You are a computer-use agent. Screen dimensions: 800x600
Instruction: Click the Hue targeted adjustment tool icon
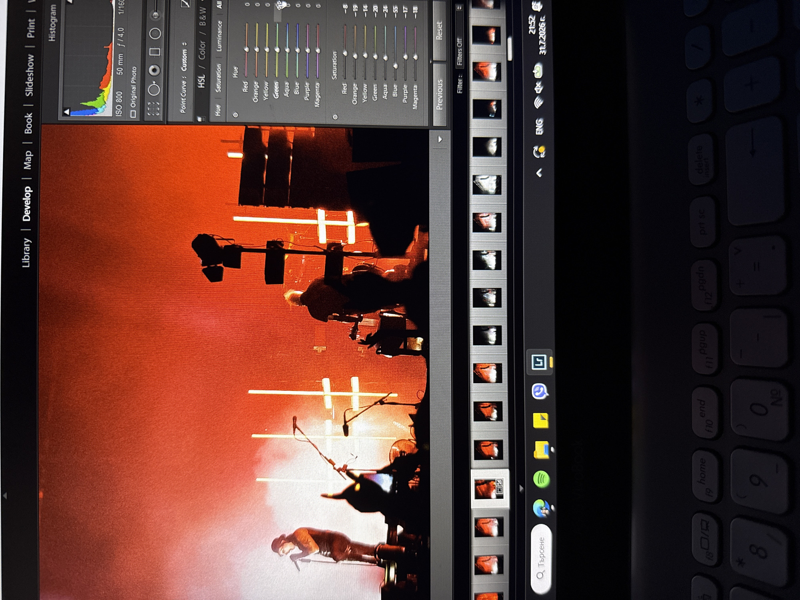click(x=235, y=115)
